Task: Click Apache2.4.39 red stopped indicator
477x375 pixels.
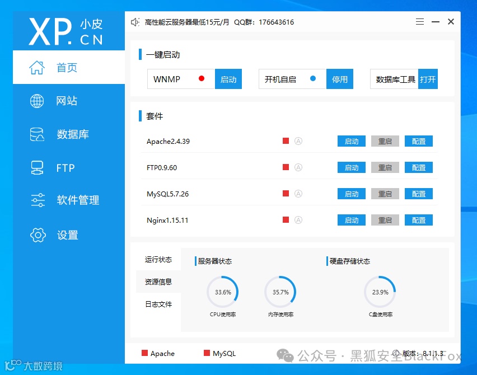Action: (286, 141)
